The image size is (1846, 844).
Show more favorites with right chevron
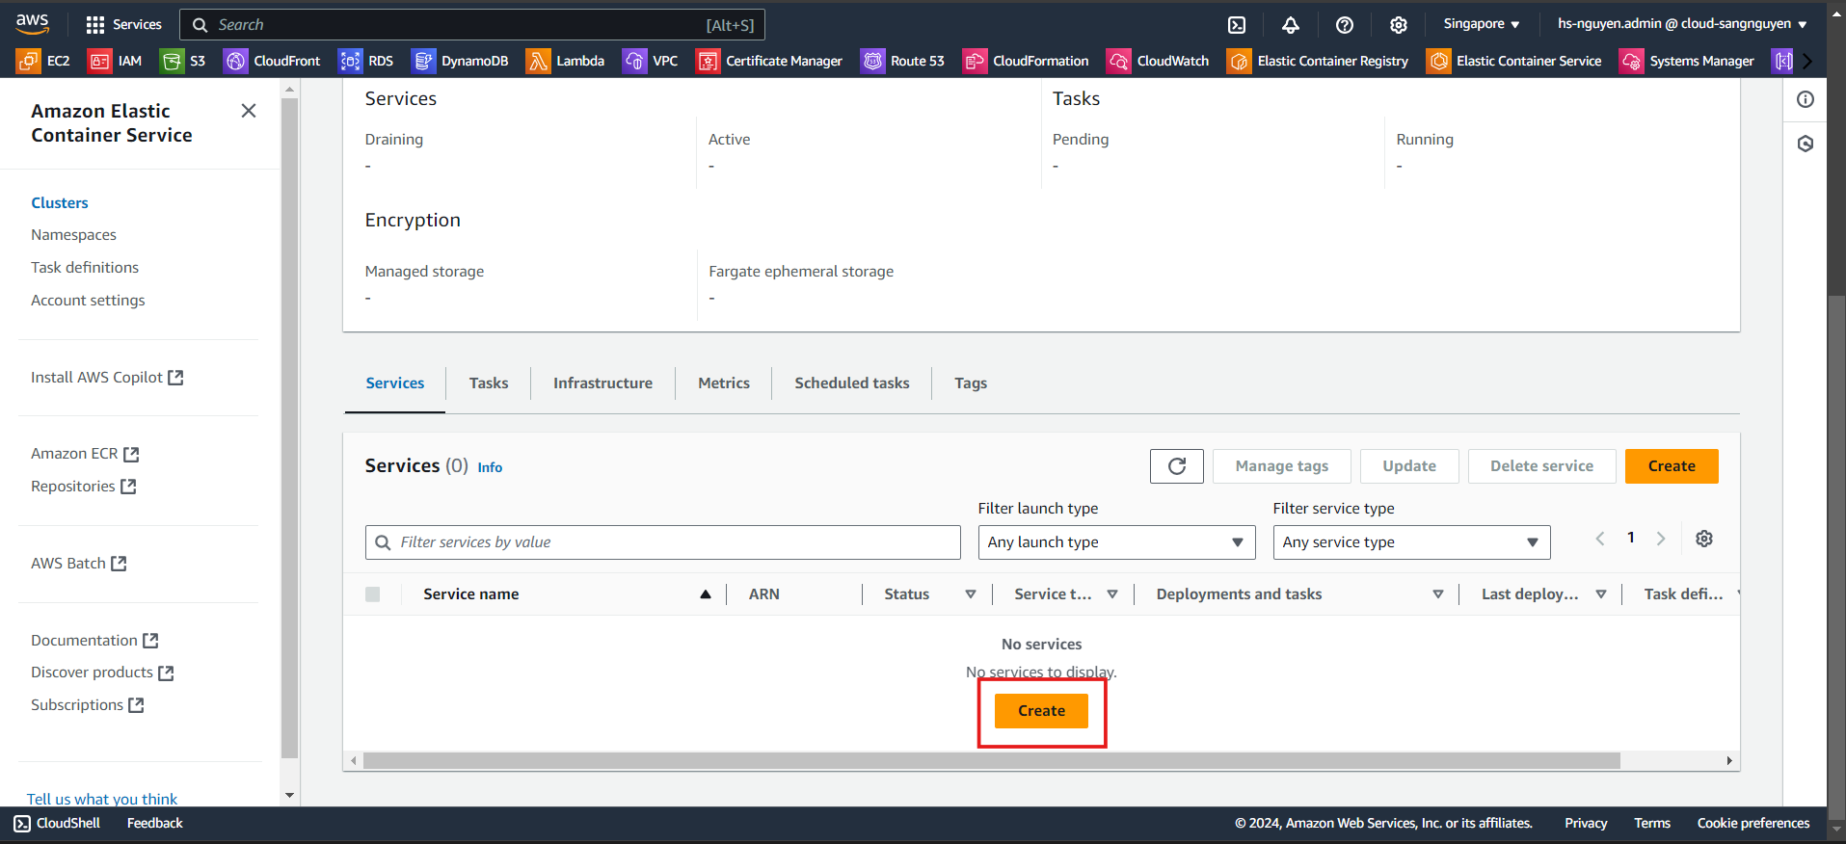1807,61
